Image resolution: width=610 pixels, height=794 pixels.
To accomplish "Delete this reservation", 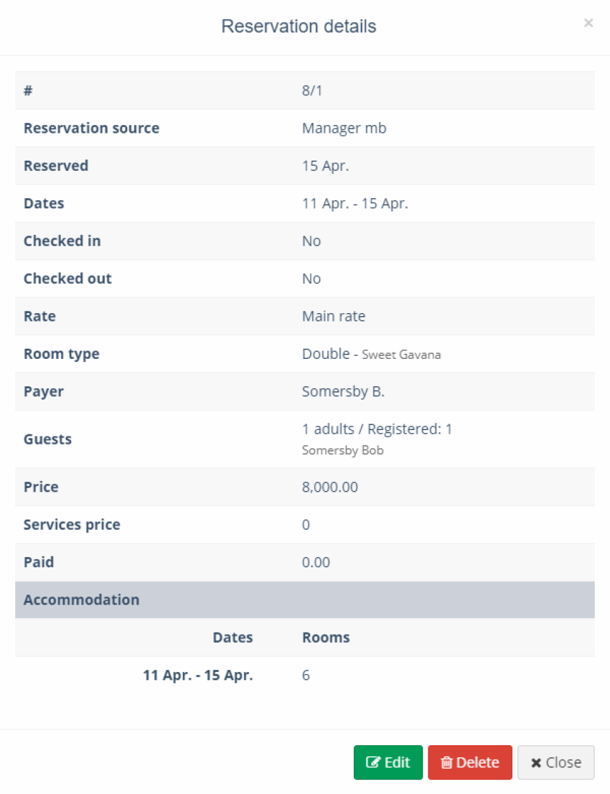I will (470, 762).
